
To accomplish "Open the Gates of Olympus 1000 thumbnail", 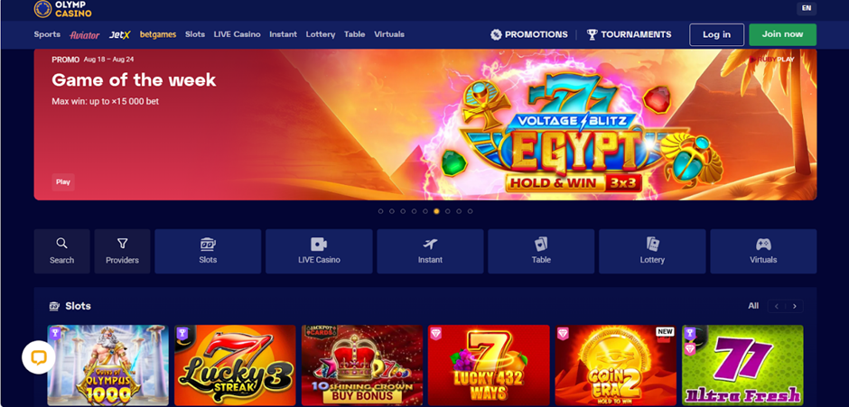I will coord(107,365).
